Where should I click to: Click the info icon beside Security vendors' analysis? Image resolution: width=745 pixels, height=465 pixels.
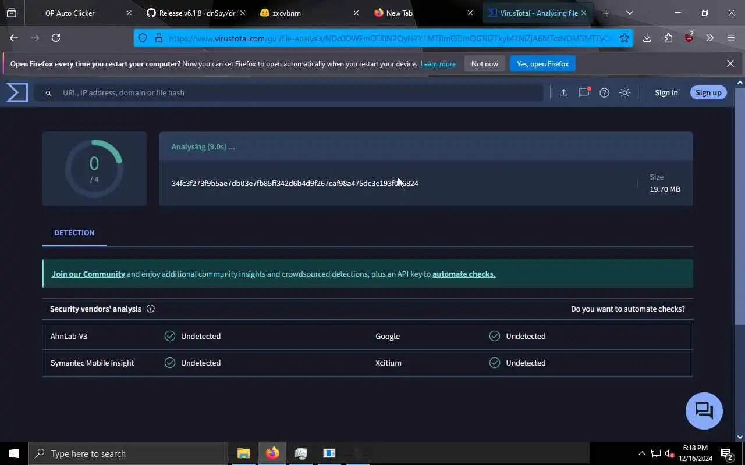pos(151,309)
